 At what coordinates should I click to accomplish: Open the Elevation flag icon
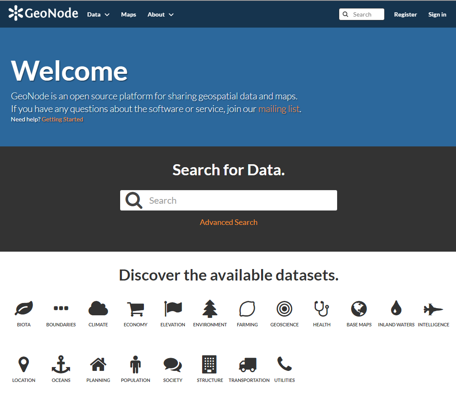(x=173, y=309)
